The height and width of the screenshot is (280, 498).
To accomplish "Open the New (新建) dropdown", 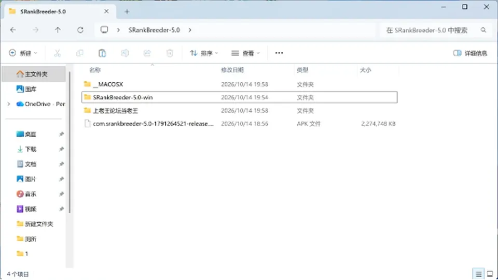I will [x=23, y=53].
